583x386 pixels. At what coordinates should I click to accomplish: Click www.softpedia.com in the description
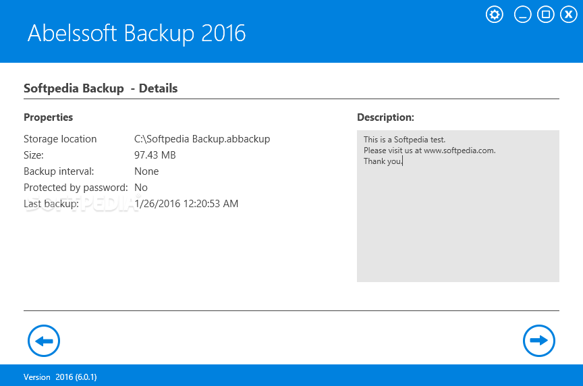tap(460, 150)
